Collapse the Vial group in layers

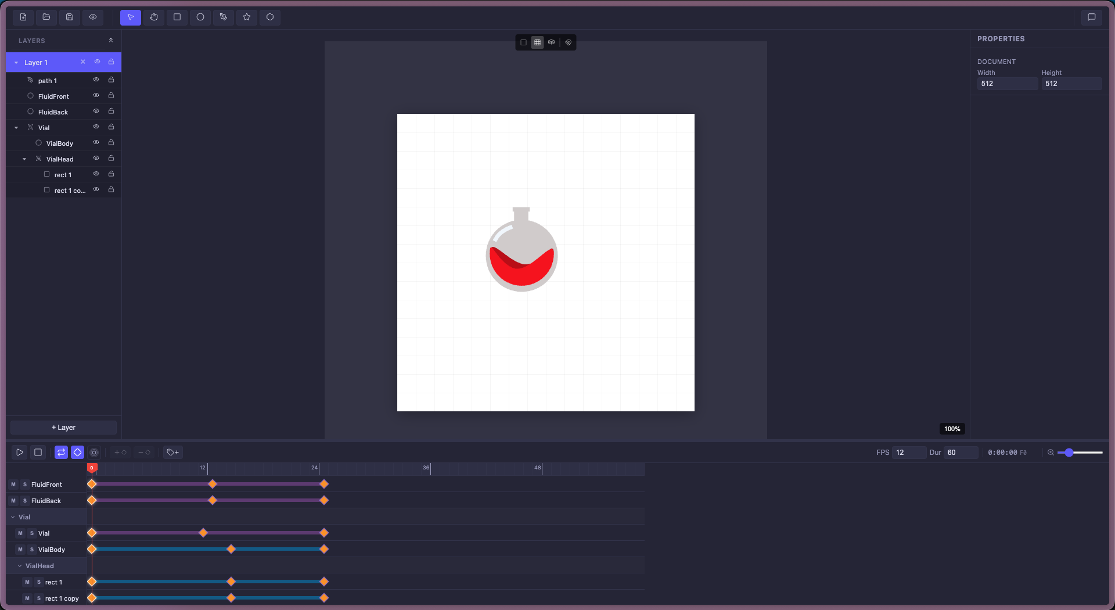coord(16,128)
